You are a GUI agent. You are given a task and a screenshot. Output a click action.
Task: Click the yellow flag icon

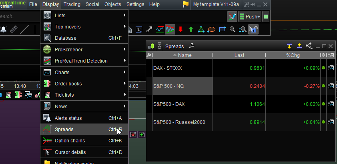186,4
